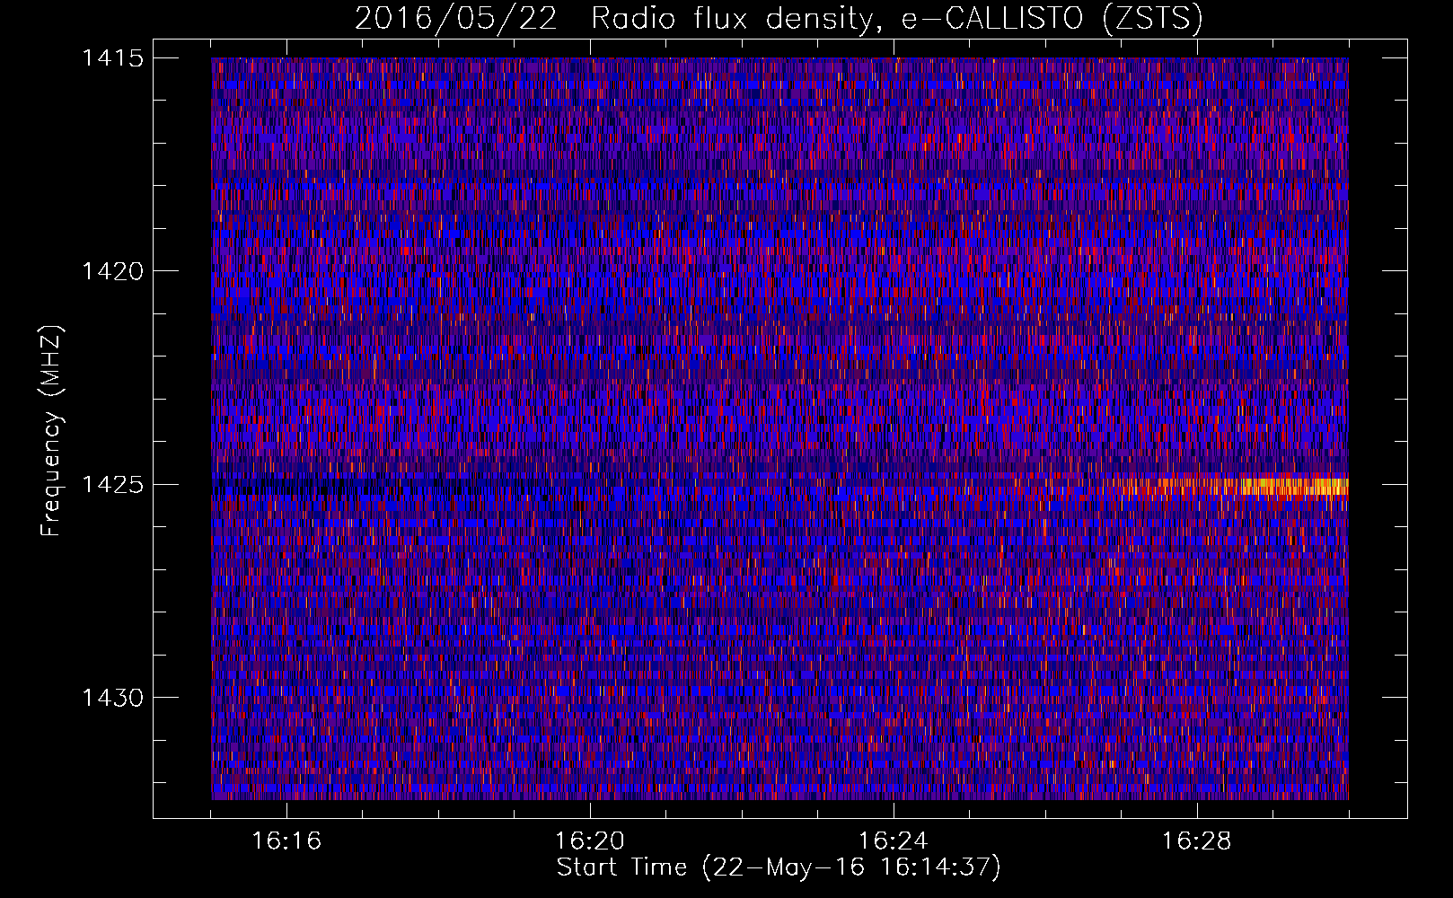The width and height of the screenshot is (1453, 898).
Task: Click the 1425 frequency tick label
Action: [113, 485]
